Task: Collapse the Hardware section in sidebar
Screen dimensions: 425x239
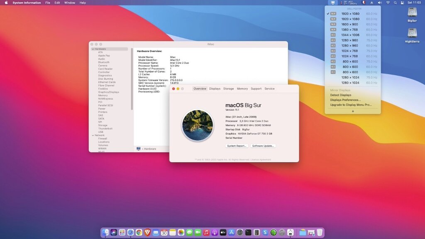Action: 93,49
